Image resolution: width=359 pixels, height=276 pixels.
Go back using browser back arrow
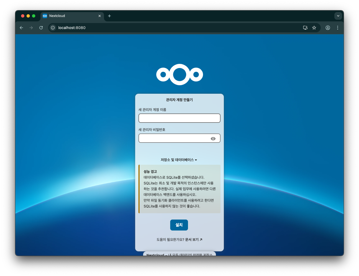point(21,28)
